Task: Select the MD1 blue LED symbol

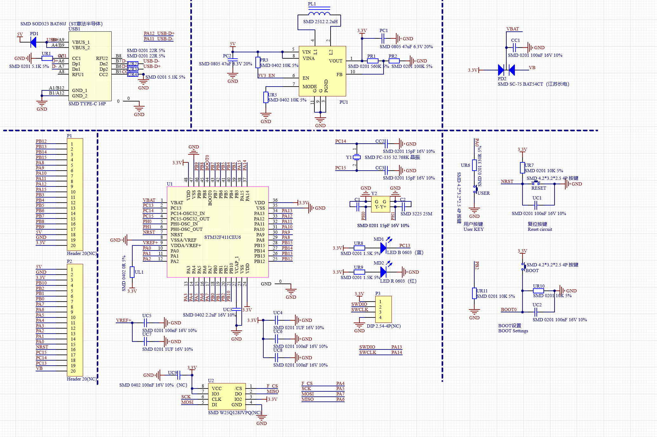Action: pyautogui.click(x=383, y=248)
